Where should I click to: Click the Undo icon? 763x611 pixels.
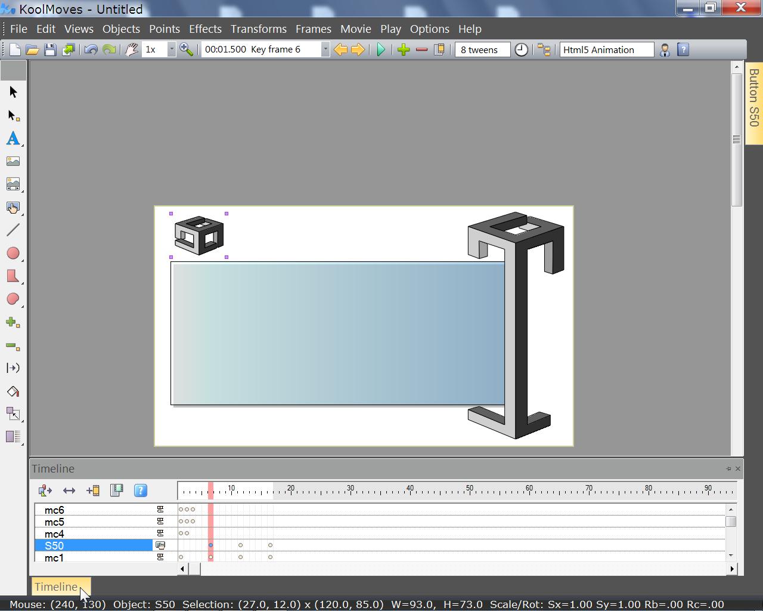point(91,50)
